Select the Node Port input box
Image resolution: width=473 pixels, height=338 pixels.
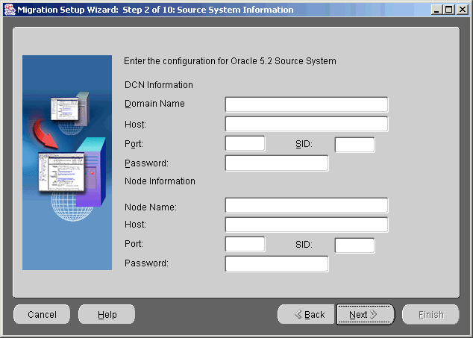tap(245, 244)
